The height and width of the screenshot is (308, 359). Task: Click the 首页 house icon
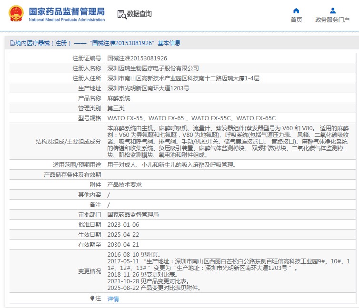(296, 10)
